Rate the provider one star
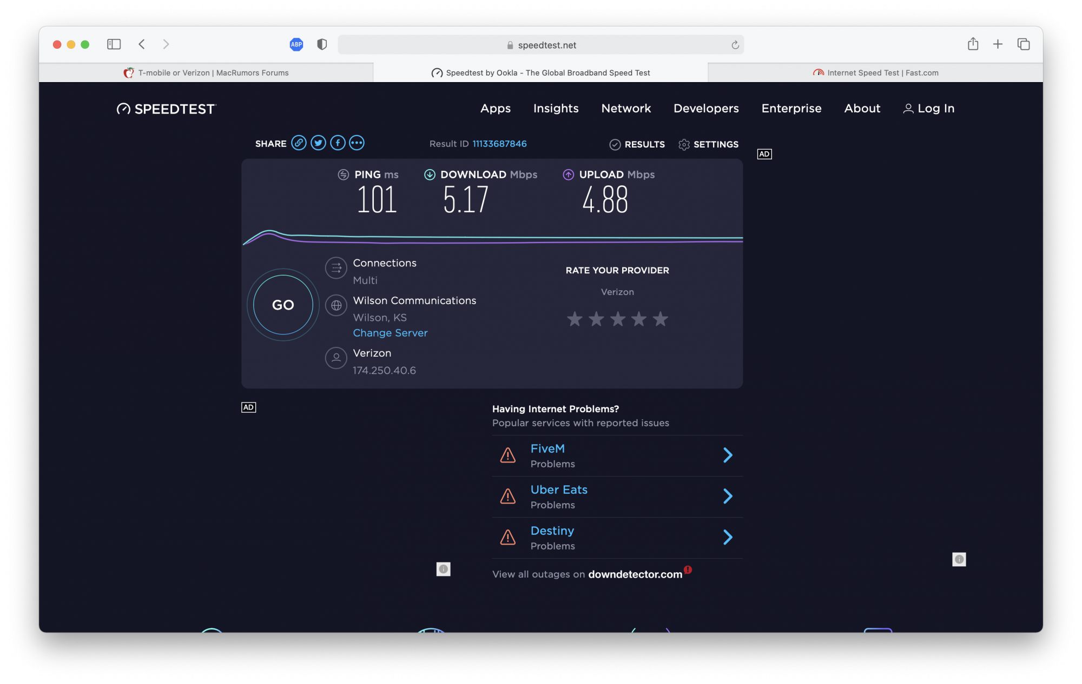This screenshot has width=1082, height=684. 575,319
